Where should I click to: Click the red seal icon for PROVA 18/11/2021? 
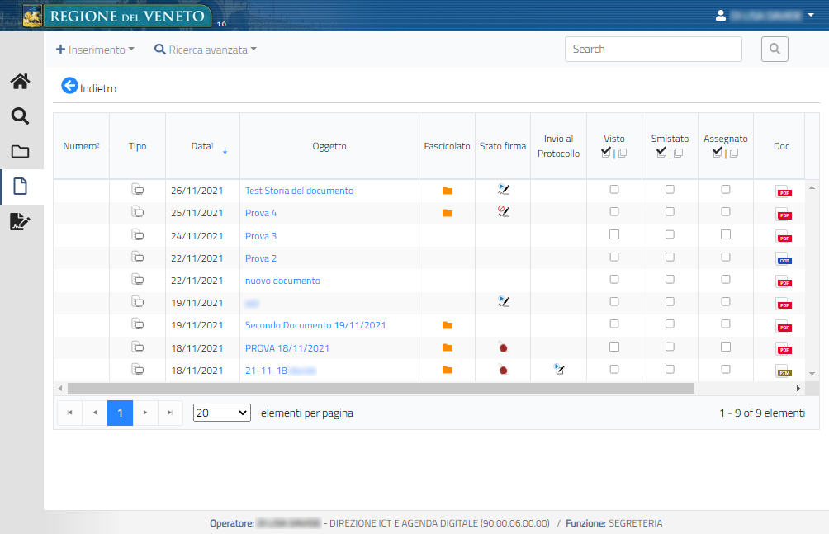click(503, 347)
